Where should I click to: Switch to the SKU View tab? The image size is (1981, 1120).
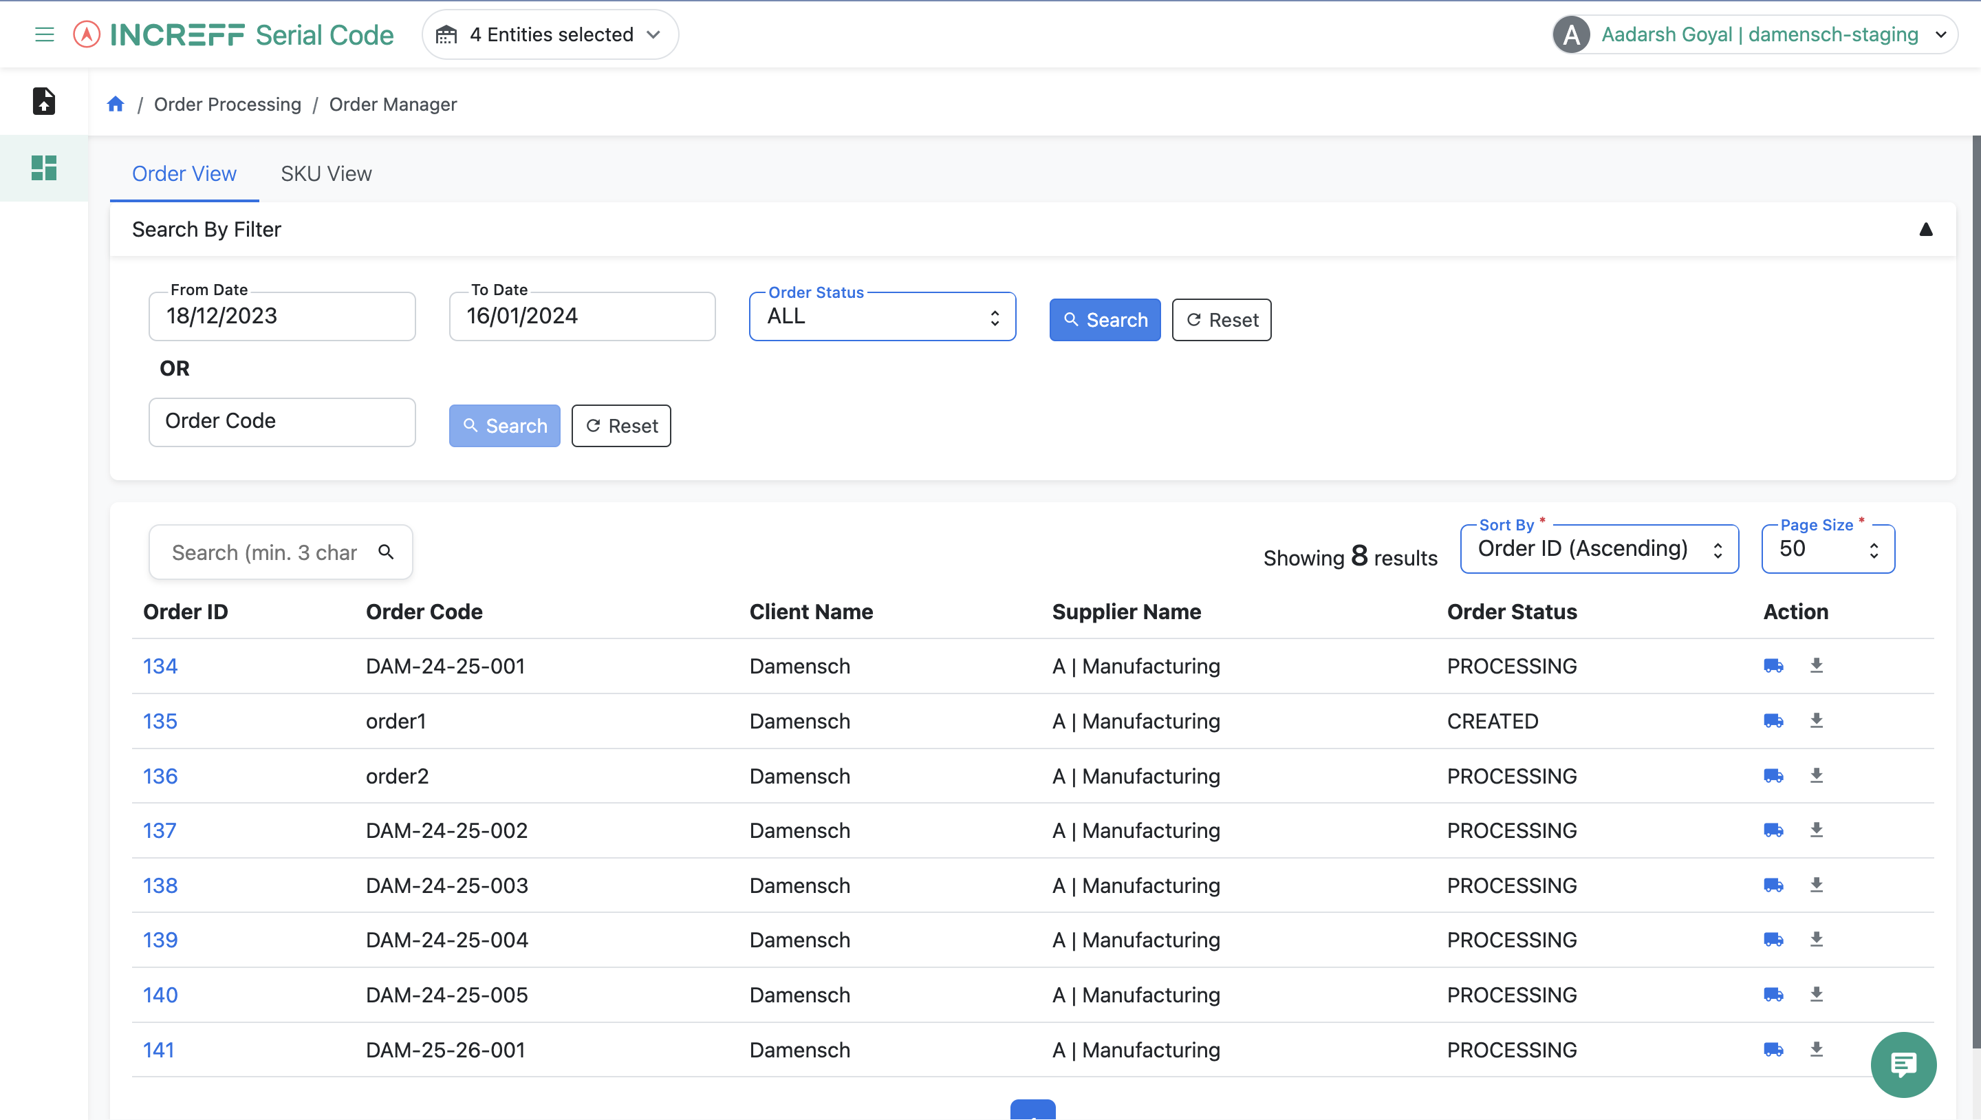326,174
